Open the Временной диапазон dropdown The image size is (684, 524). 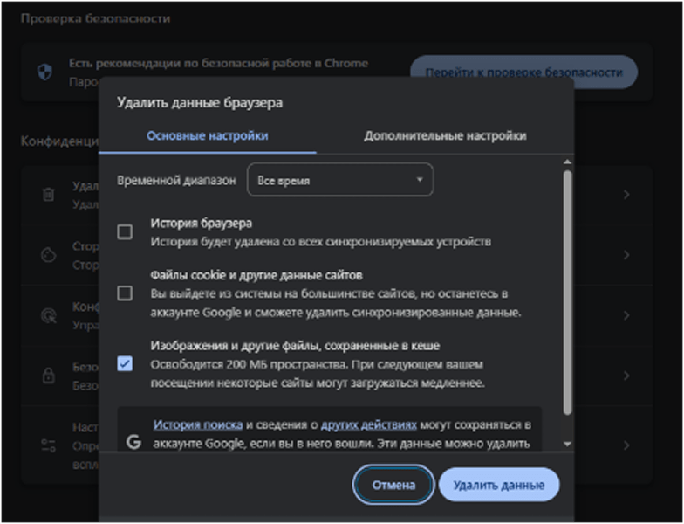pos(340,180)
